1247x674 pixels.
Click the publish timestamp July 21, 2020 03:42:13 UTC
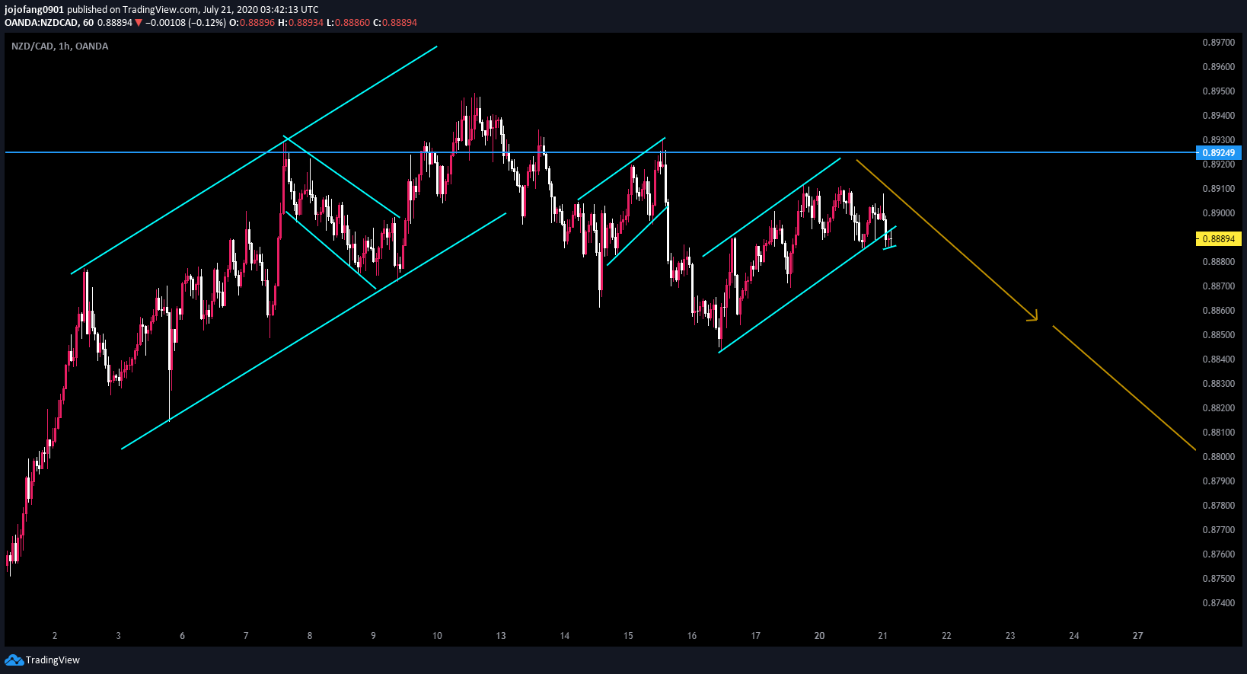(260, 10)
